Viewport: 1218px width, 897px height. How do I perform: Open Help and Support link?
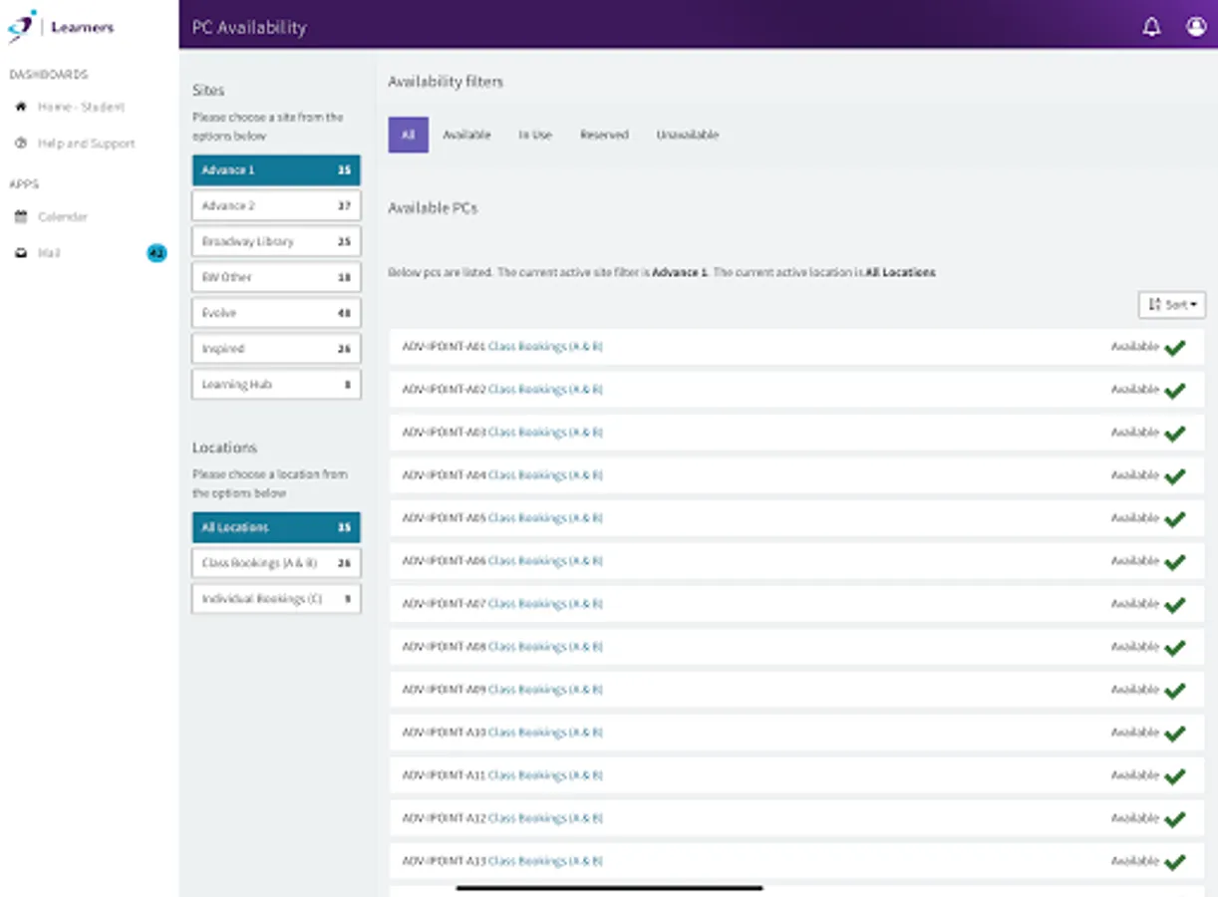(x=86, y=144)
